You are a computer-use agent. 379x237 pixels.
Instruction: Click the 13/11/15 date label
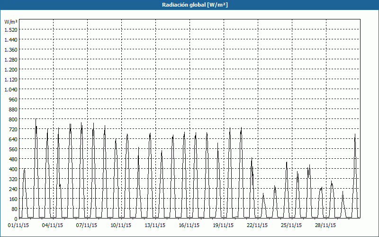(155, 226)
